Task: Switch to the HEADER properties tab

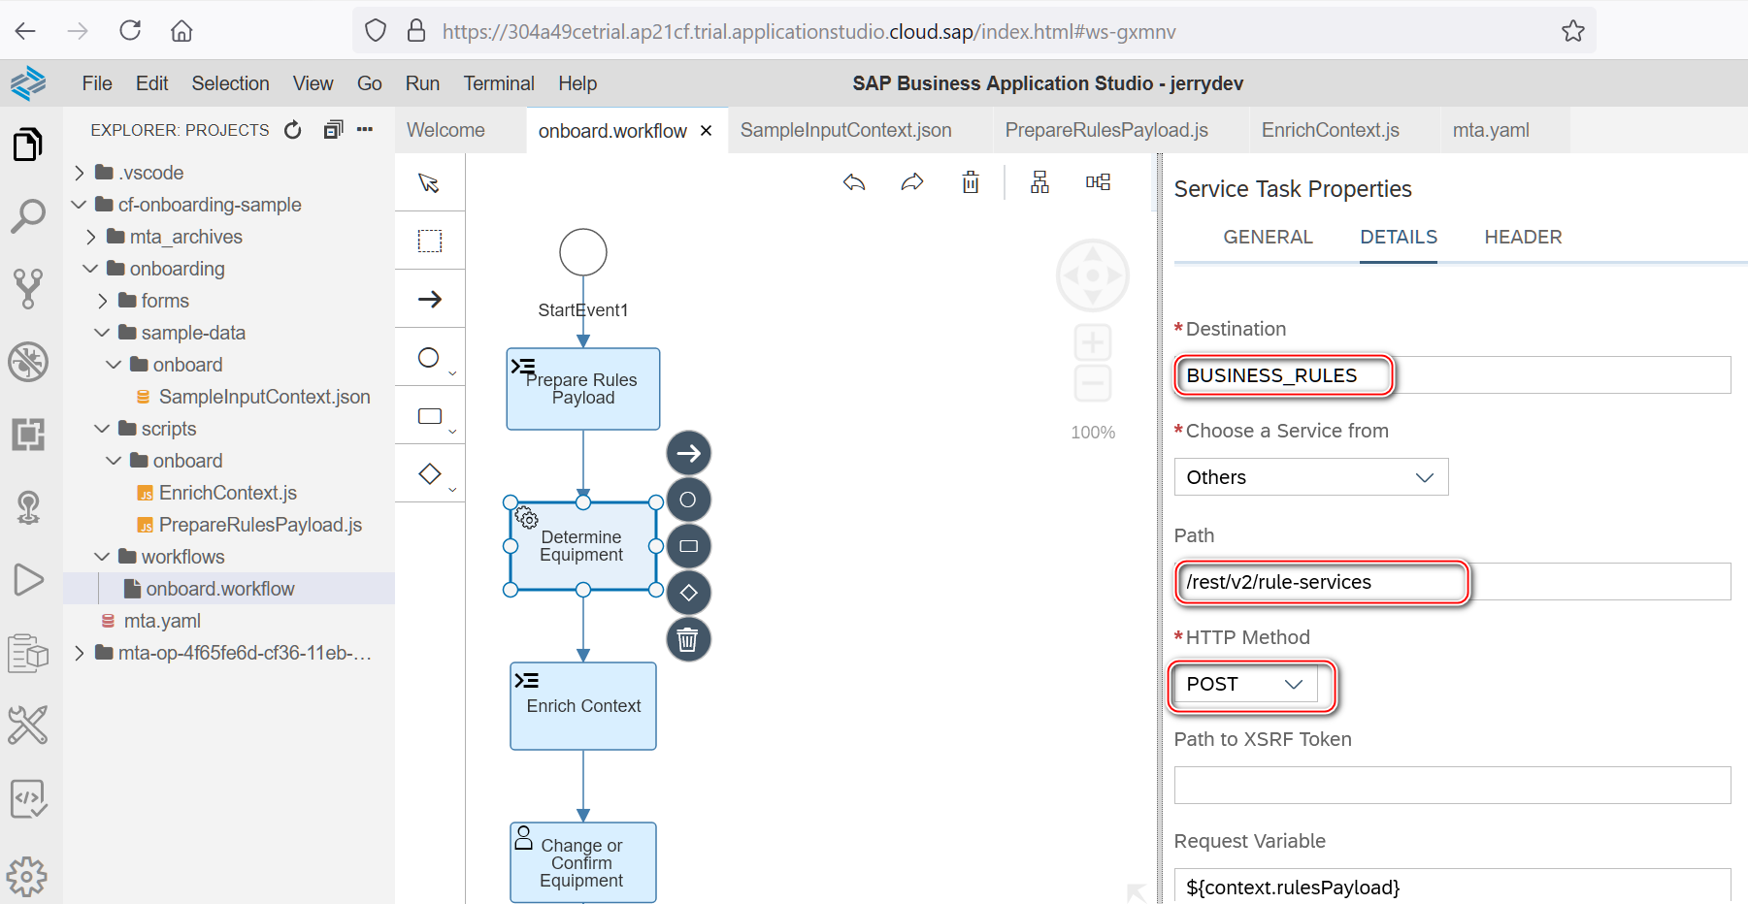Action: 1522,237
